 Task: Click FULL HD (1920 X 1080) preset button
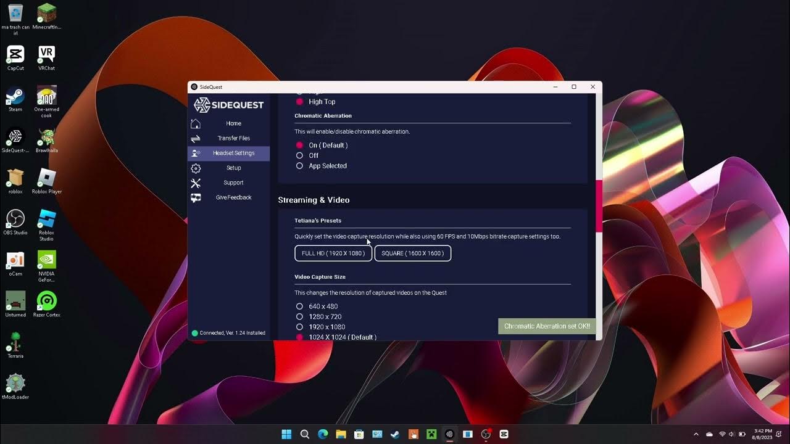pos(333,253)
